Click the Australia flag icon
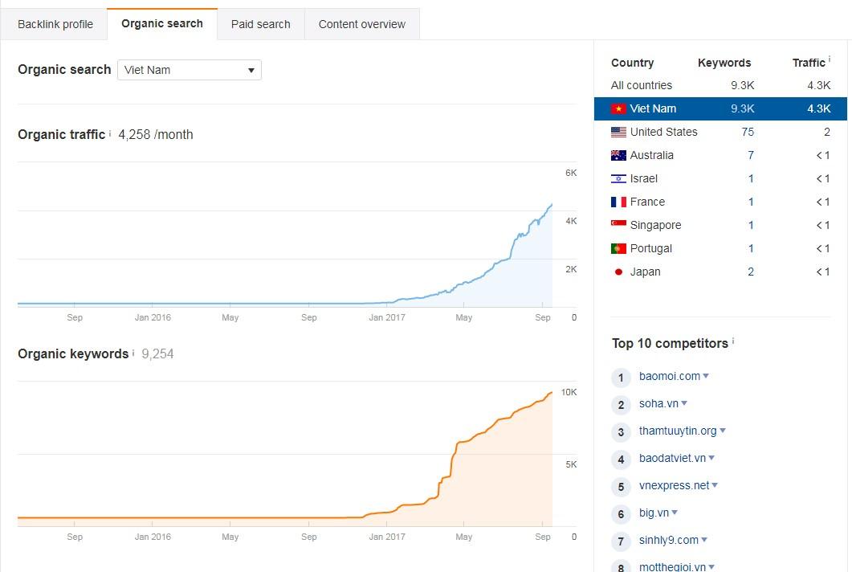 [x=618, y=156]
